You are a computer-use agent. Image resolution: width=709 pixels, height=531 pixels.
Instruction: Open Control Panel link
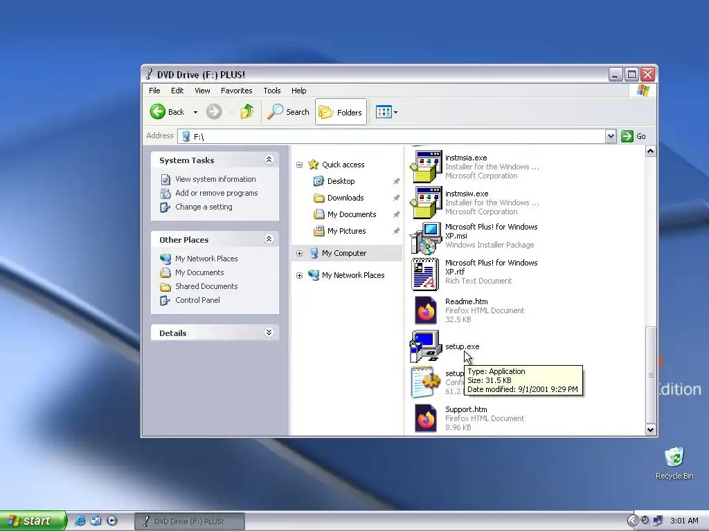click(x=197, y=300)
